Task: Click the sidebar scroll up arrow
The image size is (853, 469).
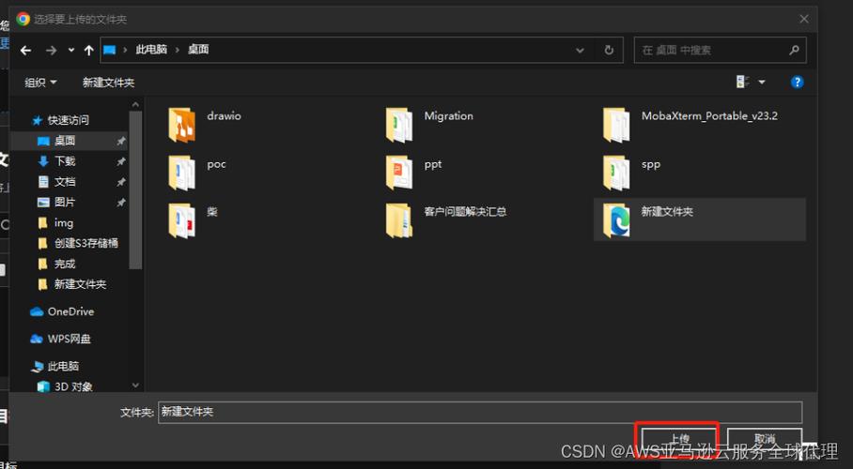Action: click(135, 104)
